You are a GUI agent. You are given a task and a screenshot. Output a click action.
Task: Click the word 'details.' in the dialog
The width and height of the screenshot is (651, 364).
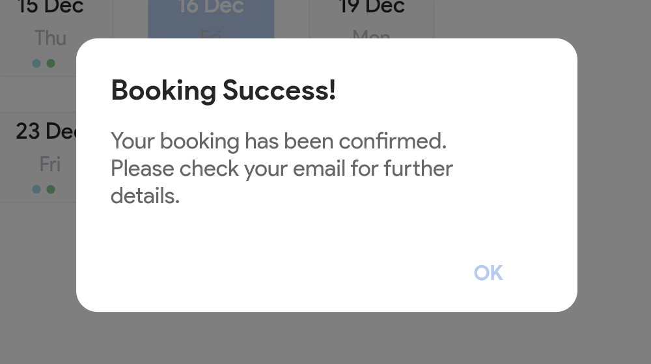[145, 196]
